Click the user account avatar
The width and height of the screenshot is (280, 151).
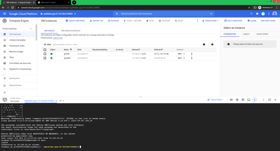275,14
